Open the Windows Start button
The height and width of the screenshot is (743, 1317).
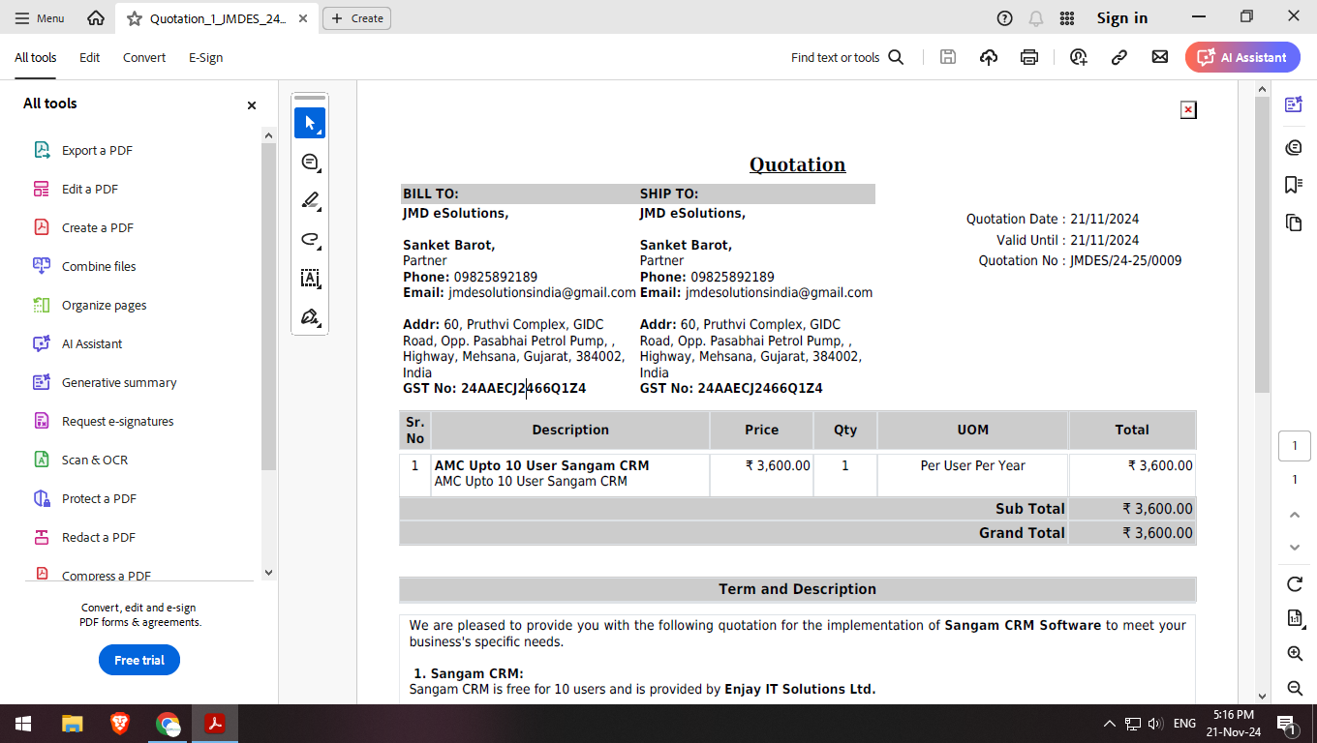pos(22,724)
